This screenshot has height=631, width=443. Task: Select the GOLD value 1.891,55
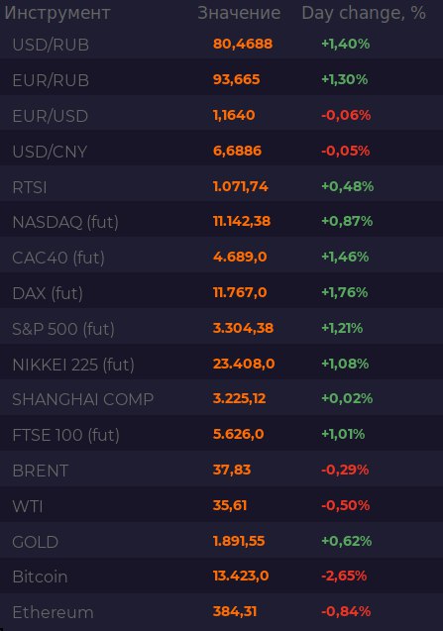point(239,541)
